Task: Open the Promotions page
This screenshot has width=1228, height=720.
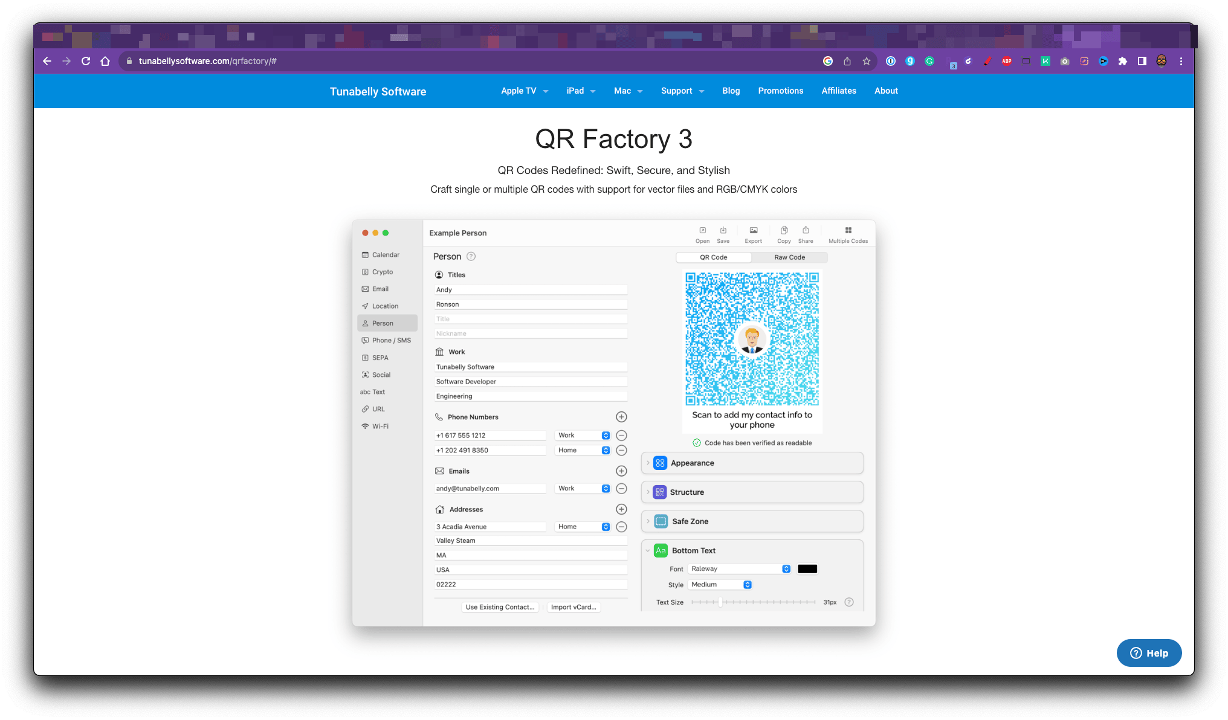Action: click(780, 91)
